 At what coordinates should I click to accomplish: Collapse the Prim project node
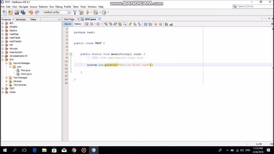pos(3,59)
